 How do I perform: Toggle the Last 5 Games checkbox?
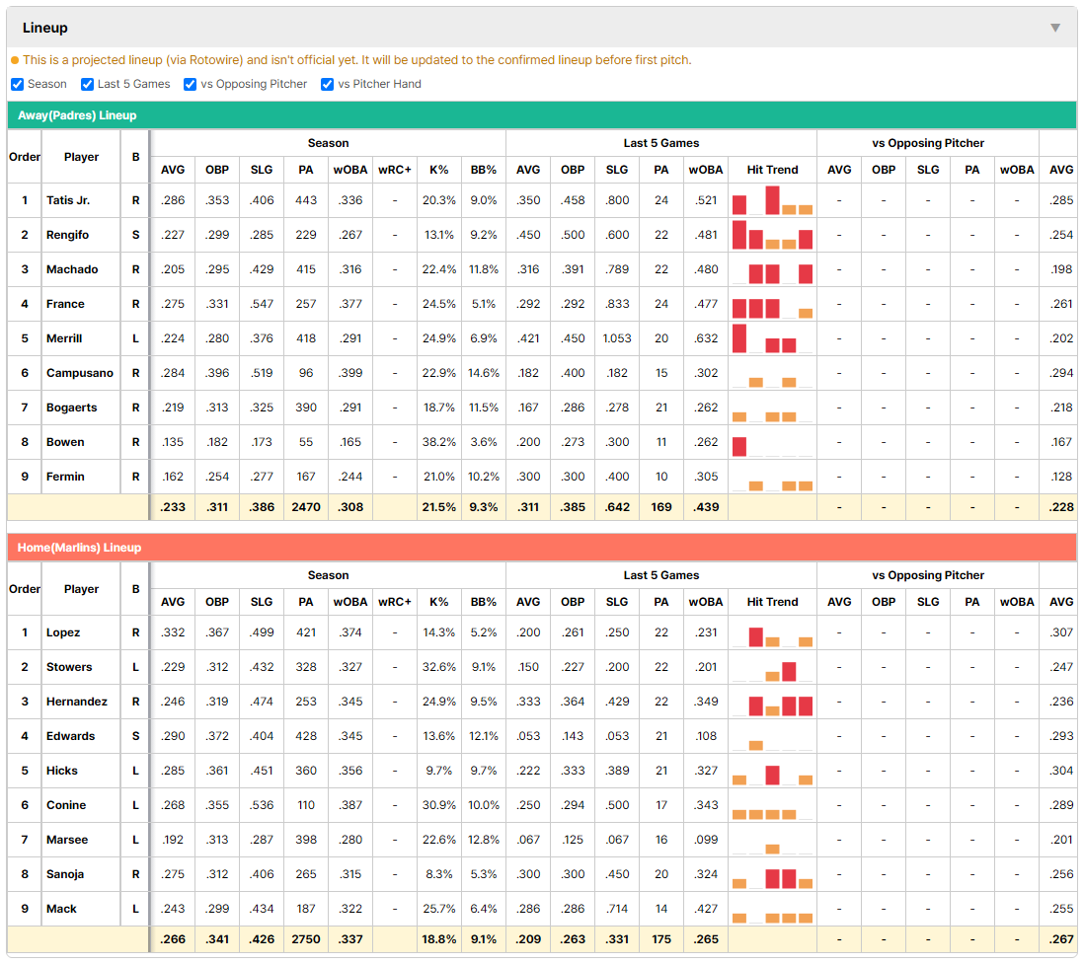click(87, 84)
